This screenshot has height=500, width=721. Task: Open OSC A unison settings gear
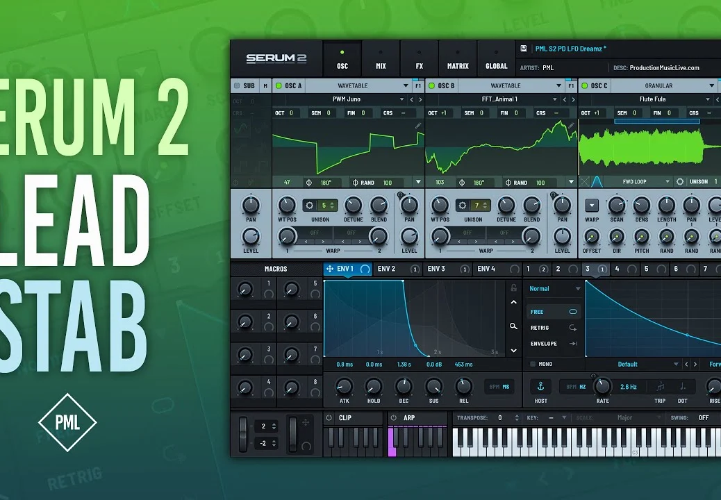(x=310, y=206)
